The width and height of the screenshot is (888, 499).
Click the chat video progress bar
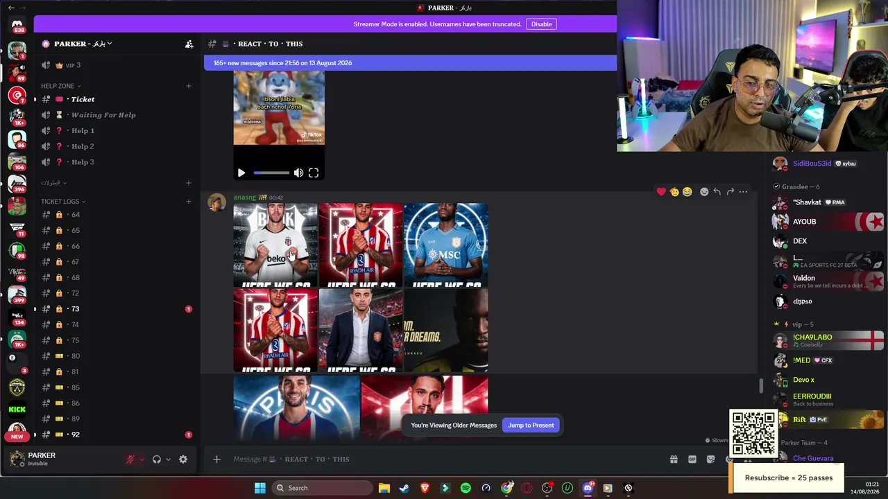271,173
